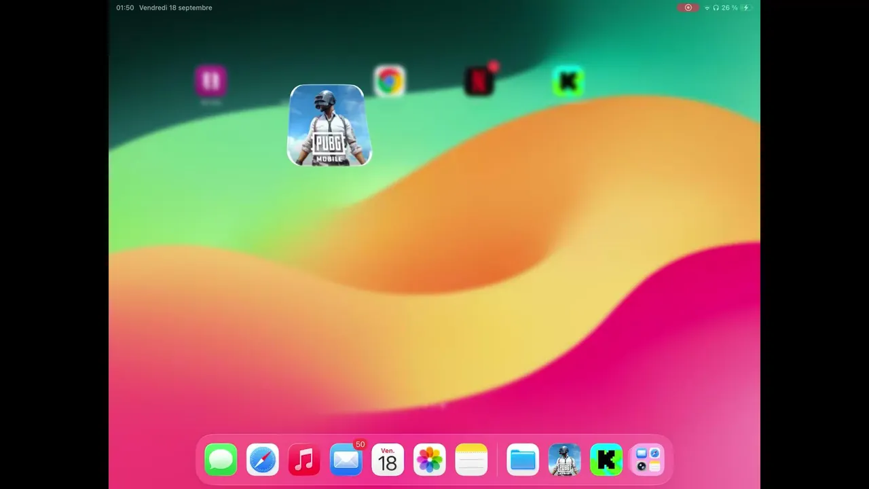869x489 pixels.
Task: Open the purple app on the home screen
Action: click(x=210, y=81)
